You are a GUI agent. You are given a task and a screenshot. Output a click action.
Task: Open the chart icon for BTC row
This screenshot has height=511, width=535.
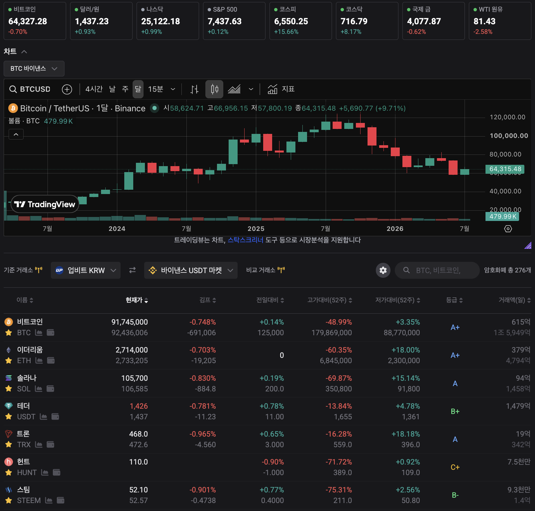(39, 333)
